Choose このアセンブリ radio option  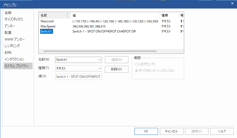point(145,64)
